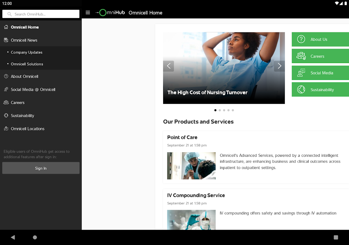The width and height of the screenshot is (349, 245).
Task: Click the hamburger menu icon
Action: [88, 13]
